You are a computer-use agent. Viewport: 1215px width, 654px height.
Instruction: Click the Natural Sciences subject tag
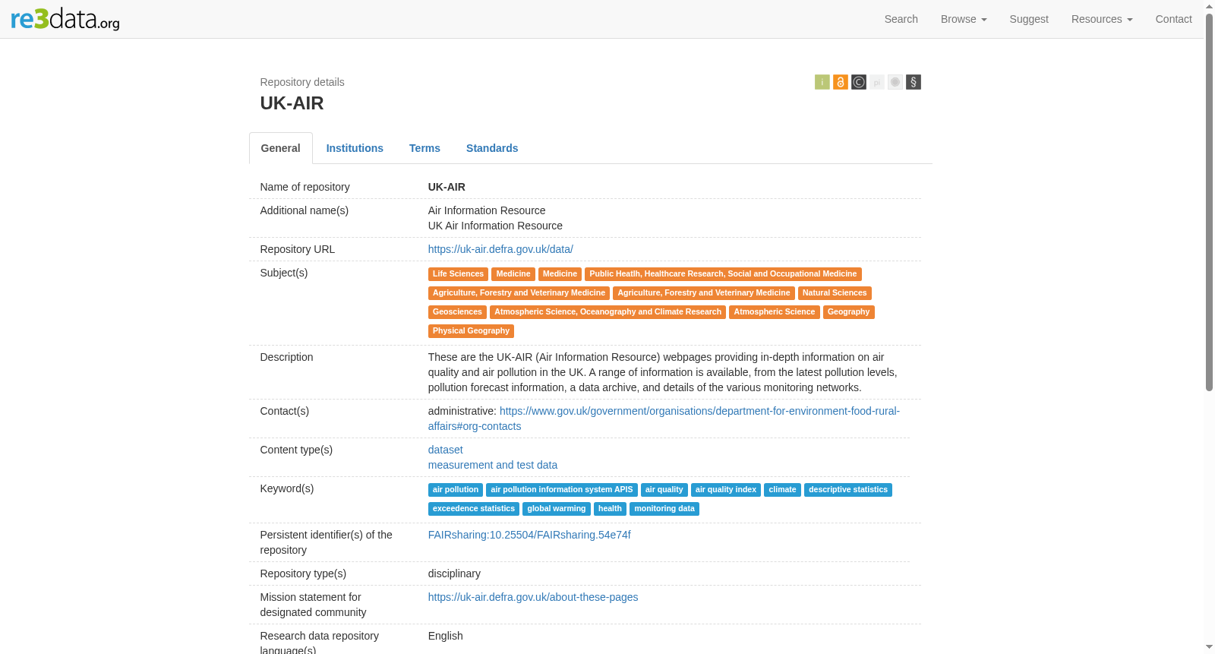coord(835,293)
